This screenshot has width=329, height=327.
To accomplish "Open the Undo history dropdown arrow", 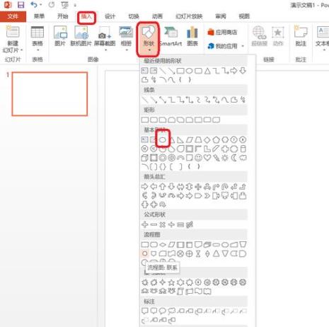I will [41, 5].
